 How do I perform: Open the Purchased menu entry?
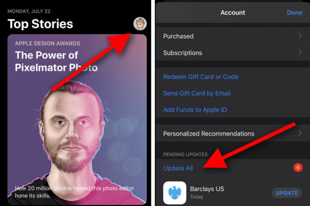pyautogui.click(x=233, y=36)
